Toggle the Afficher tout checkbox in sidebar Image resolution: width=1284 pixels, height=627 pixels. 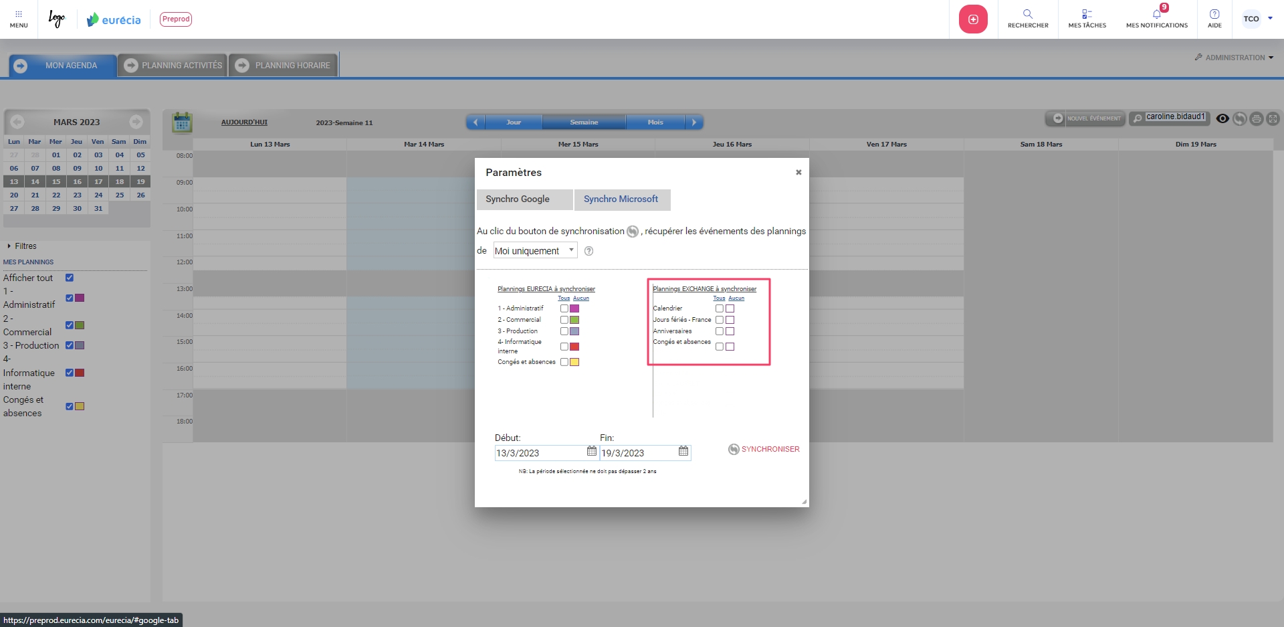point(70,278)
